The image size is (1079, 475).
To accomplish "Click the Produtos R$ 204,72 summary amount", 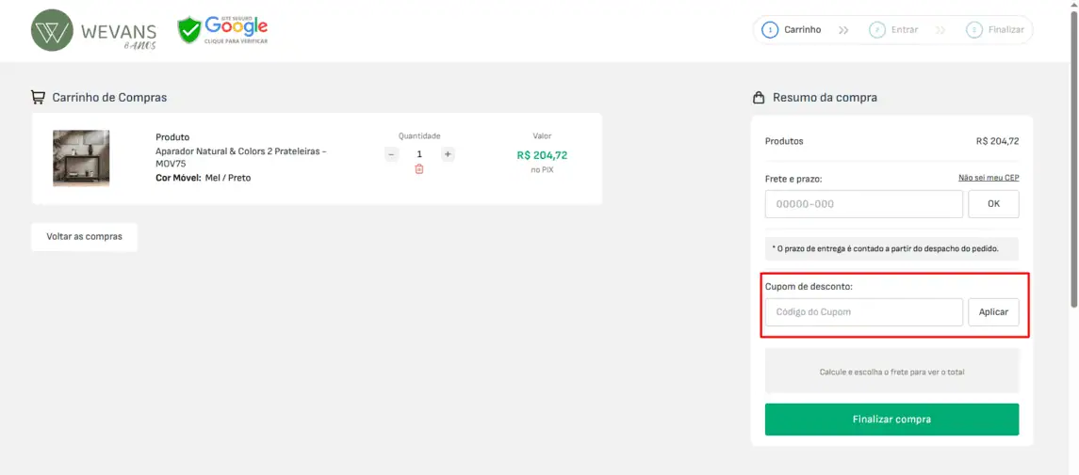I will (x=997, y=141).
